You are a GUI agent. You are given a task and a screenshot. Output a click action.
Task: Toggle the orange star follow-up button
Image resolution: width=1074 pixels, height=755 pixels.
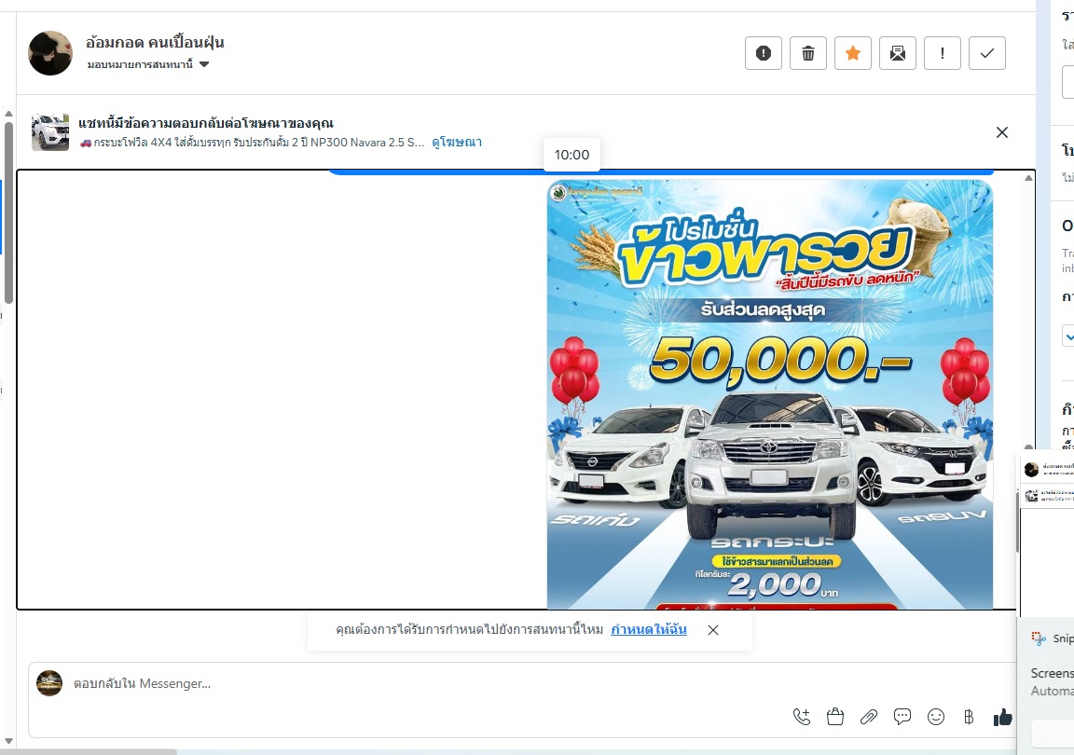click(x=853, y=53)
